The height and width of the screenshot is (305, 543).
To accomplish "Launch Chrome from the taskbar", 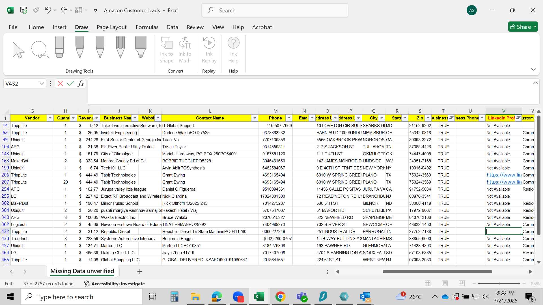I will (280, 297).
